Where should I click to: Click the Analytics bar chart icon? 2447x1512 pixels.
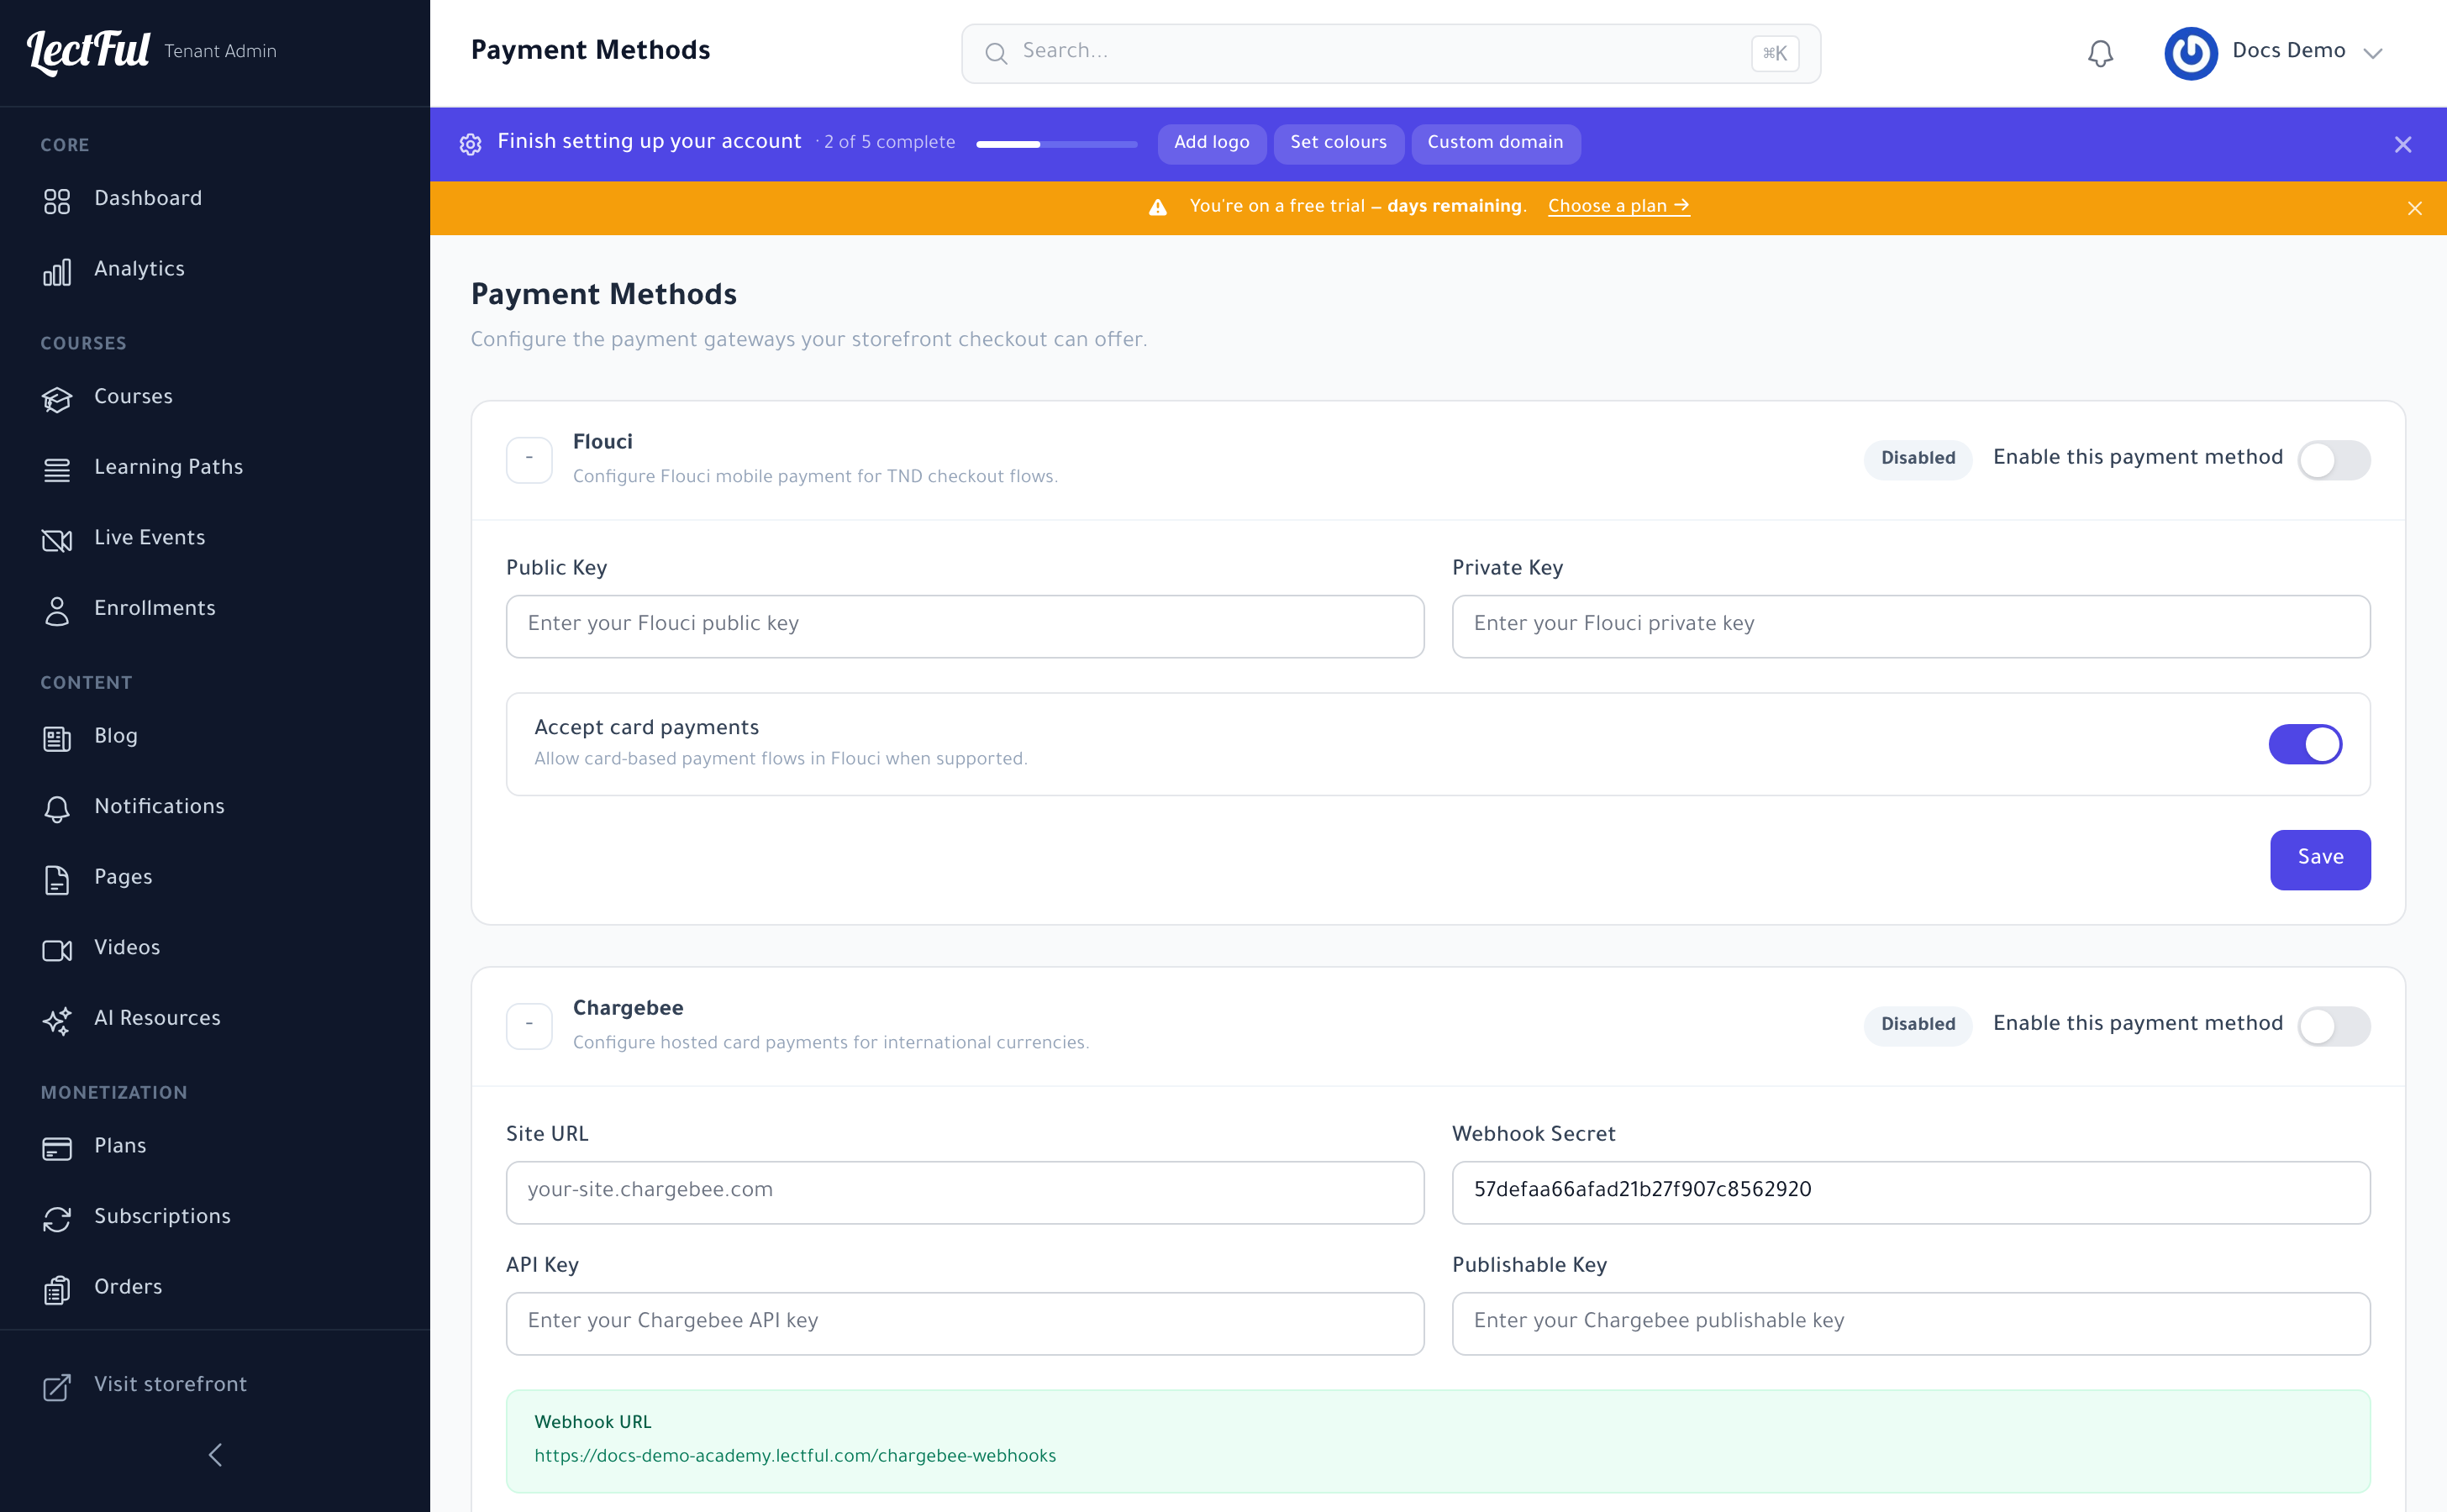pyautogui.click(x=57, y=271)
